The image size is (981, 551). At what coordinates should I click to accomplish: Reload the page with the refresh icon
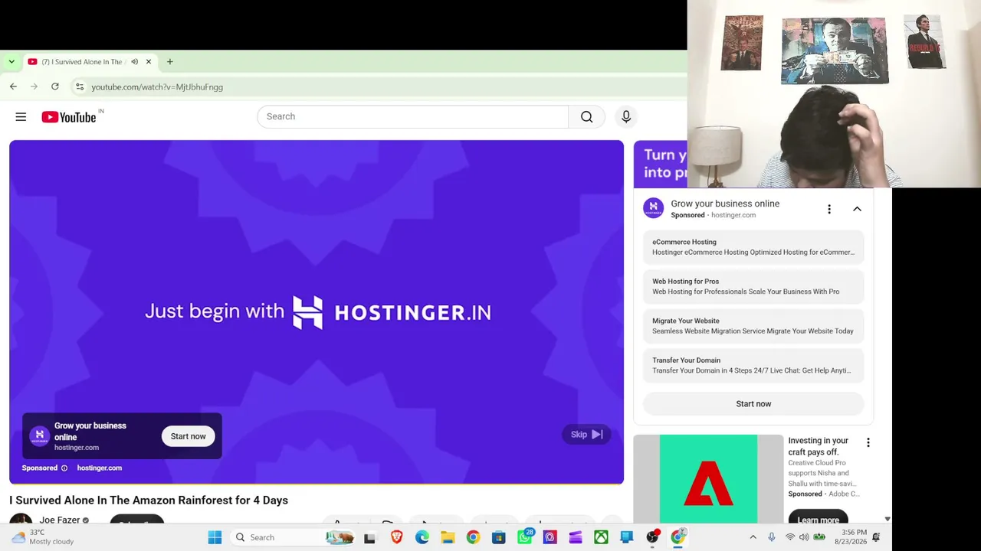(x=55, y=86)
